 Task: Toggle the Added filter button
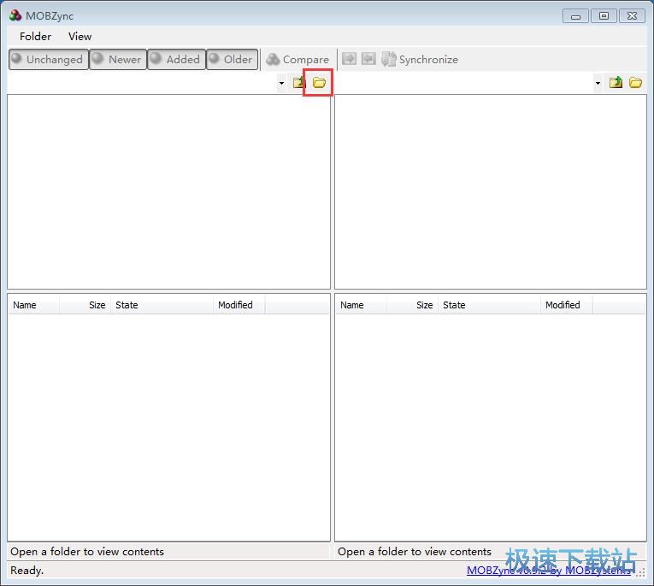click(x=176, y=59)
